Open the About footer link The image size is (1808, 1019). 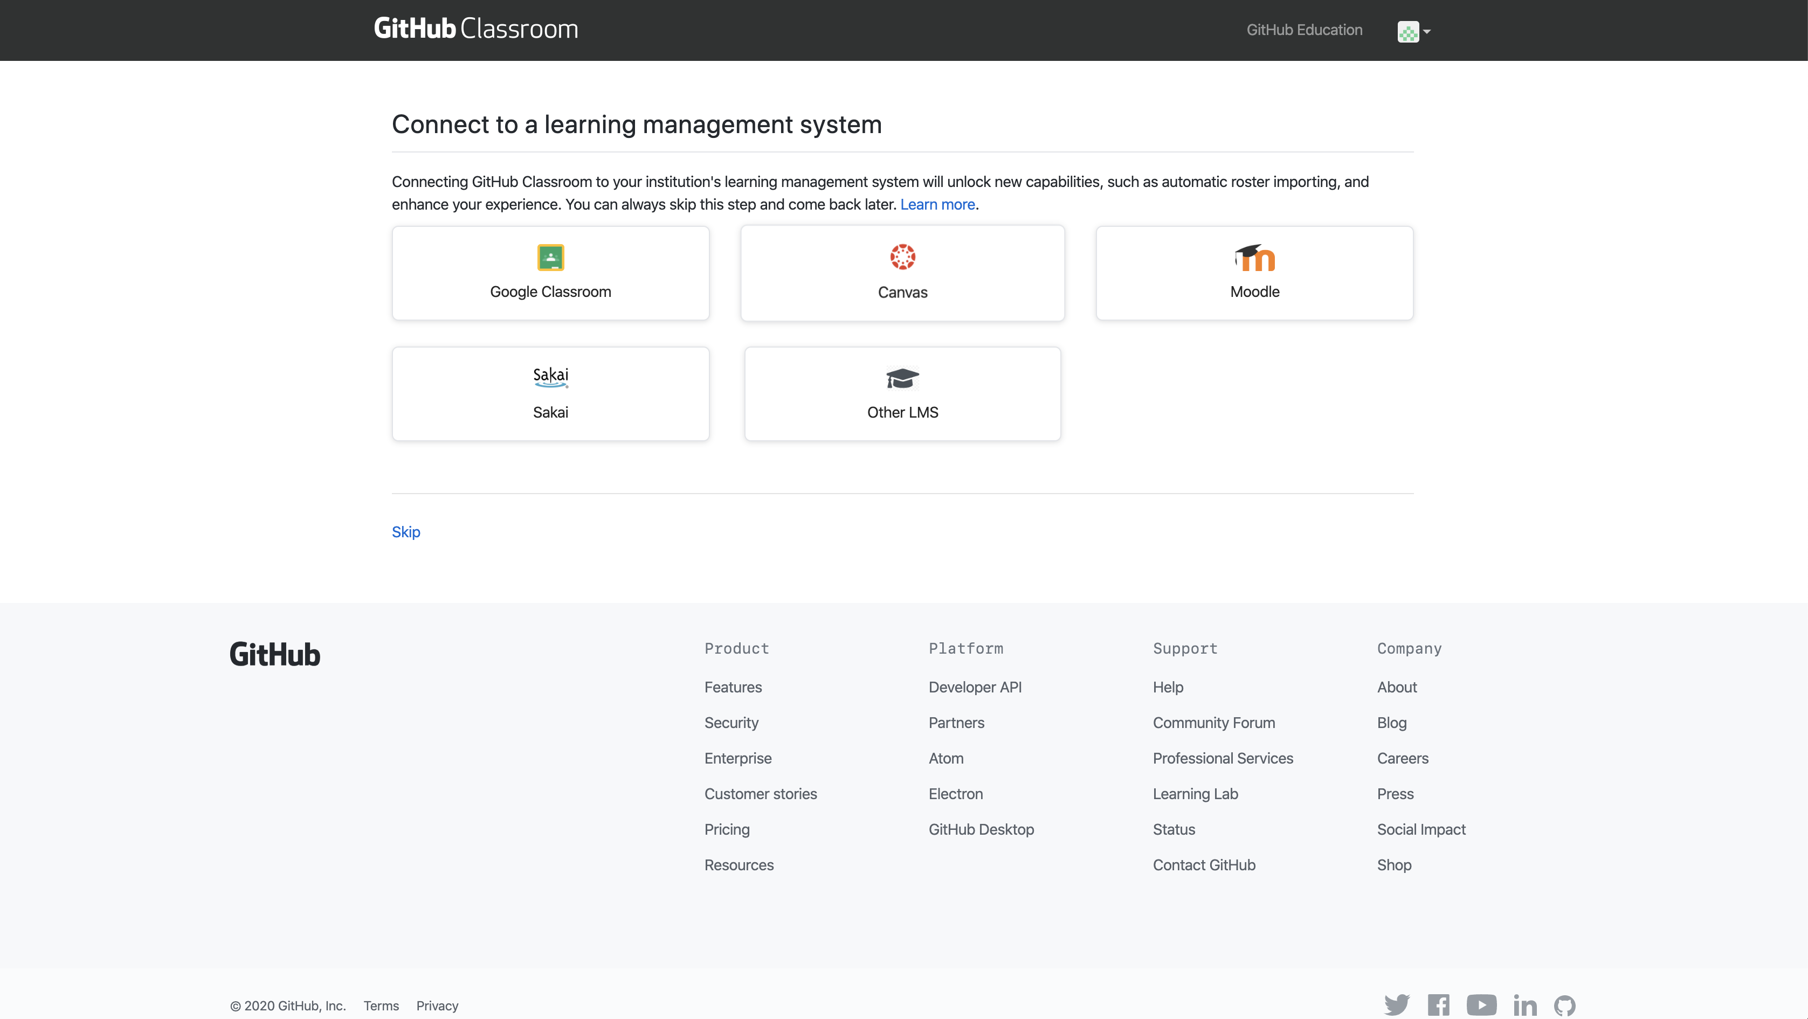coord(1397,687)
